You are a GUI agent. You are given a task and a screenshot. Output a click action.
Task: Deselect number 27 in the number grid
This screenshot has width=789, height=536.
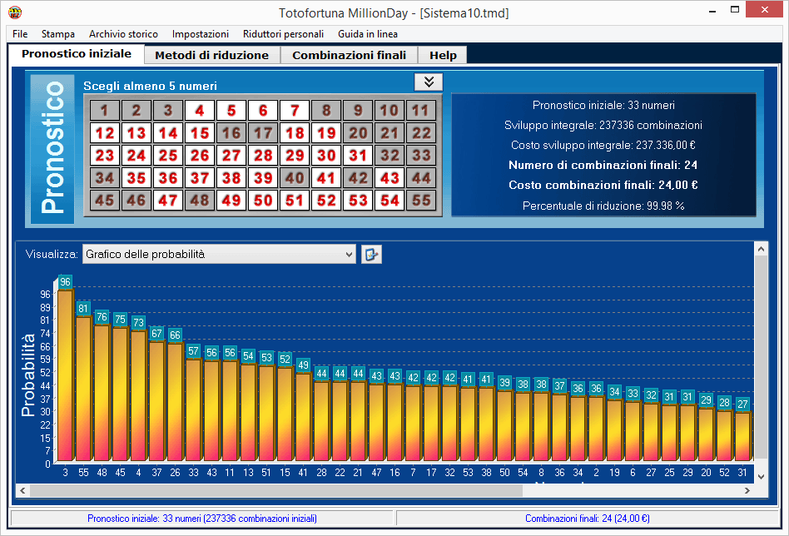point(231,156)
